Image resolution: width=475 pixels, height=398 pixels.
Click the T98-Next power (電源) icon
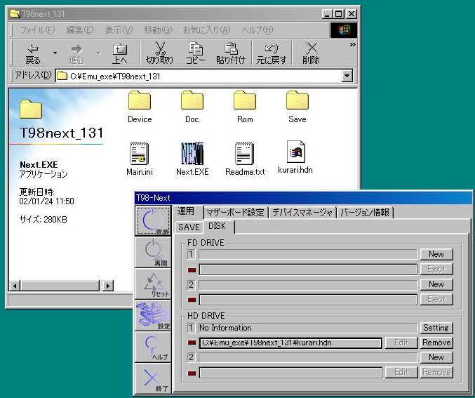pos(153,220)
